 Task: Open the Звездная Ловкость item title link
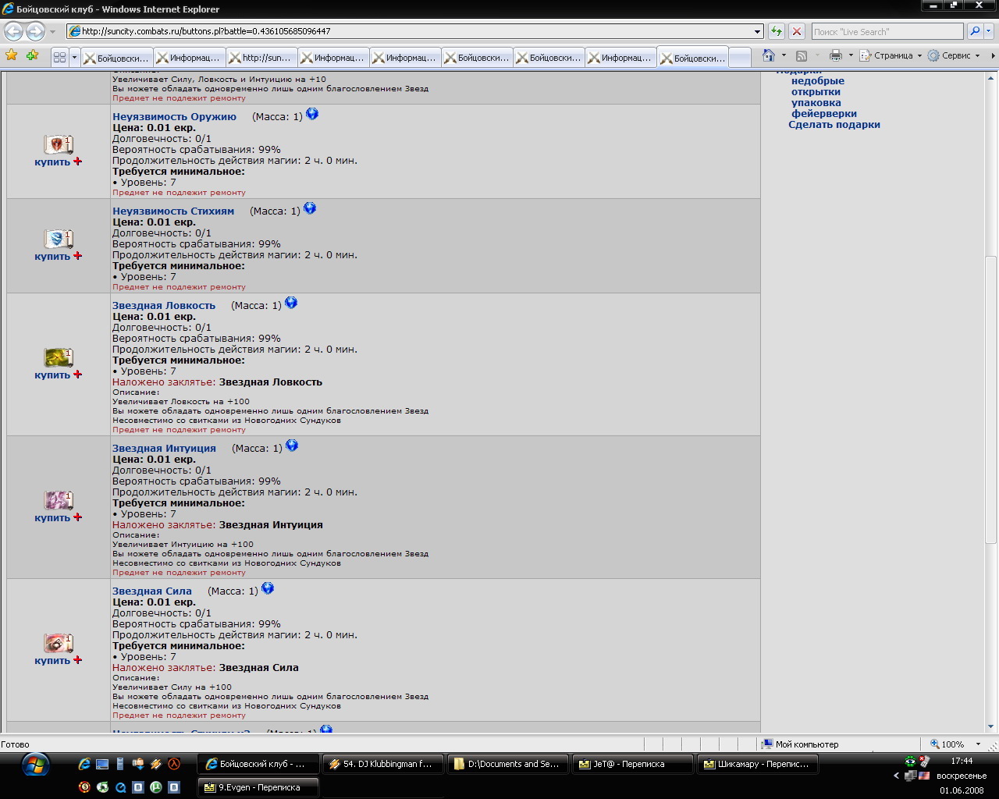[164, 305]
